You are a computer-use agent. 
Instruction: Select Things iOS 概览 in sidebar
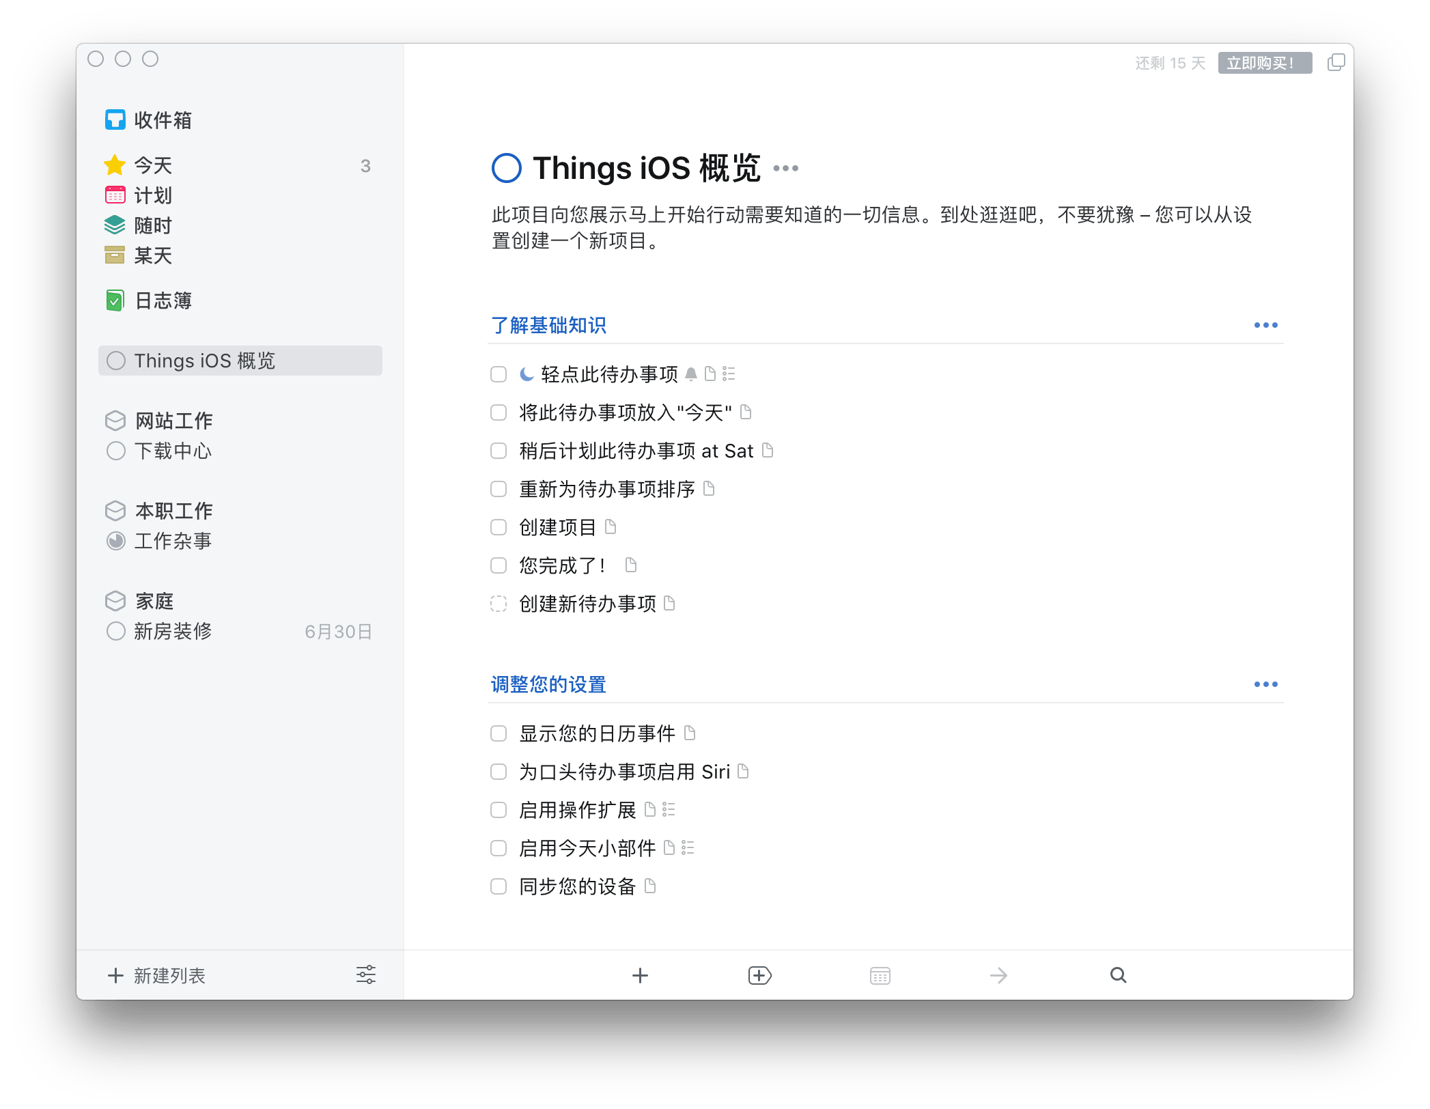coord(240,361)
